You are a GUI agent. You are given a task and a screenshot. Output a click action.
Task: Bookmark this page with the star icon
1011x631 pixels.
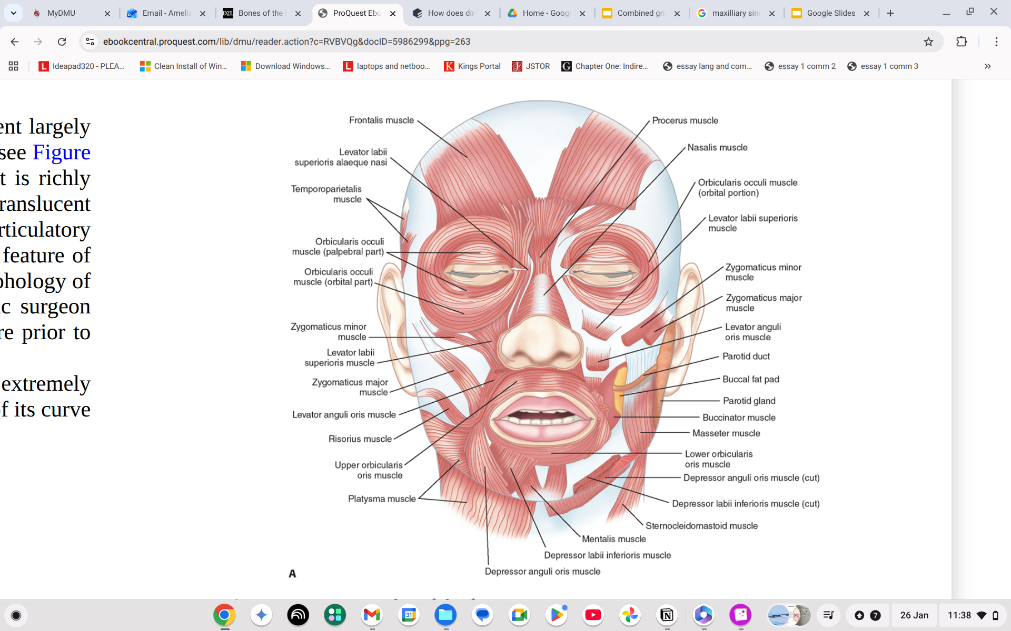(929, 42)
